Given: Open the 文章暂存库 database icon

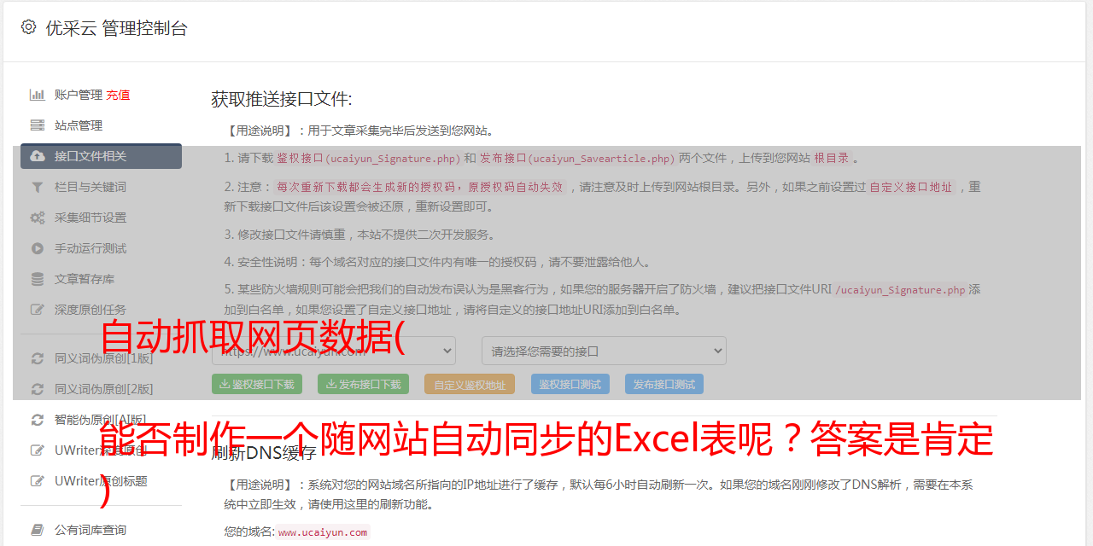Looking at the screenshot, I should pos(38,279).
